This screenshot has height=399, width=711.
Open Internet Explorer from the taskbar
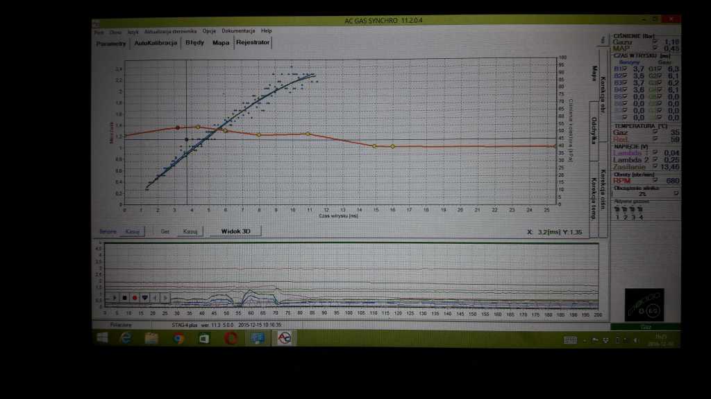point(126,338)
